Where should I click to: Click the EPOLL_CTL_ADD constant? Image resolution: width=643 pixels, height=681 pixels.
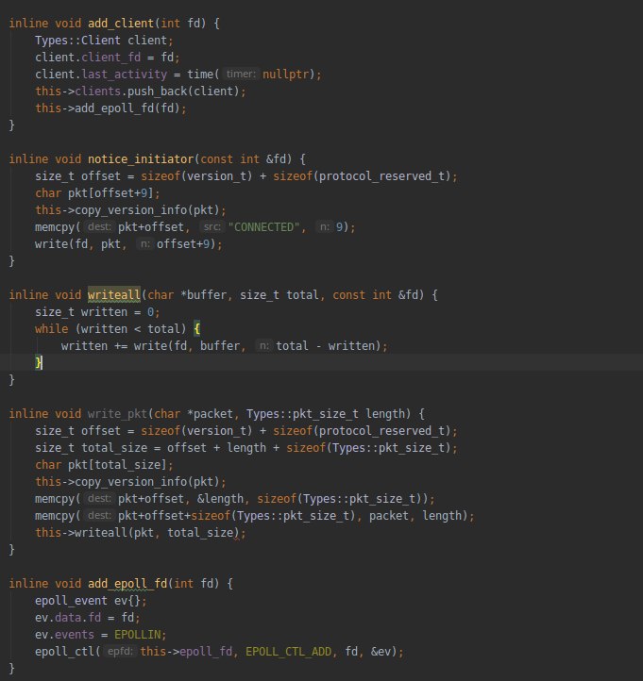[289, 652]
